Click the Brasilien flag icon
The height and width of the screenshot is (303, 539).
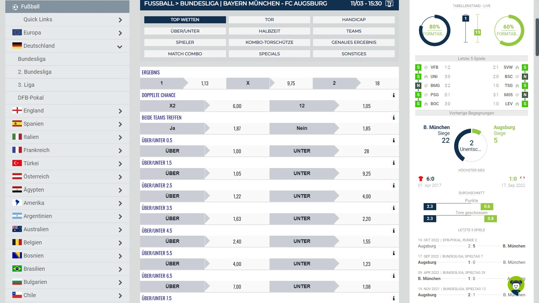coord(17,269)
